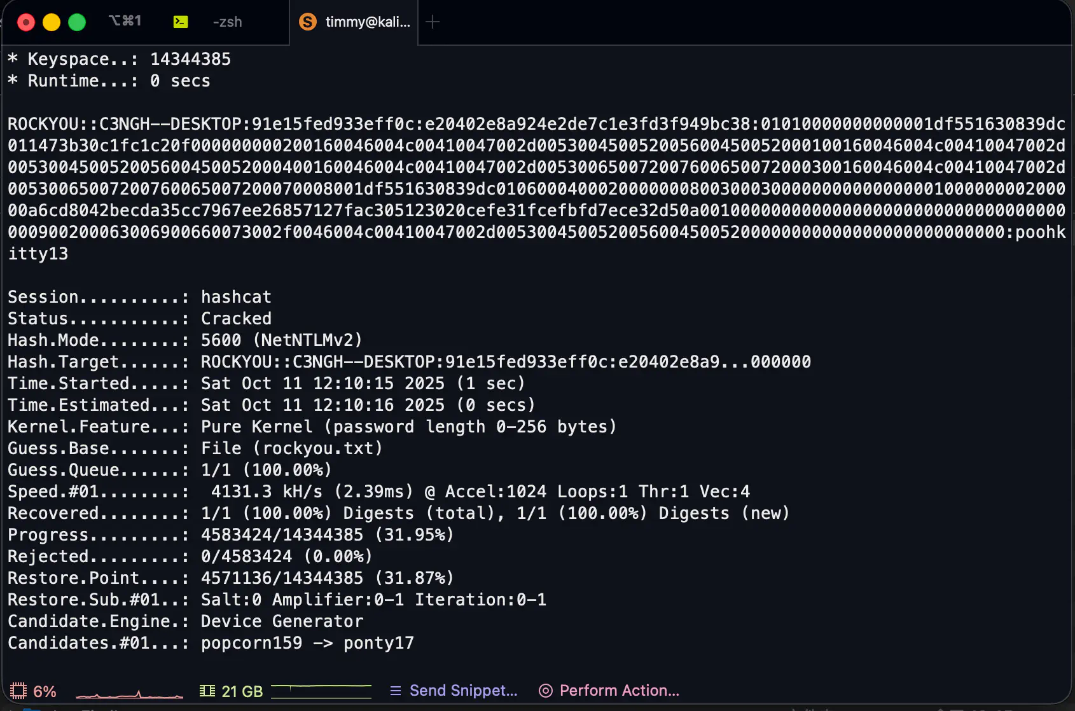The image size is (1075, 711).
Task: Close the terminal window with red button
Action: click(26, 23)
